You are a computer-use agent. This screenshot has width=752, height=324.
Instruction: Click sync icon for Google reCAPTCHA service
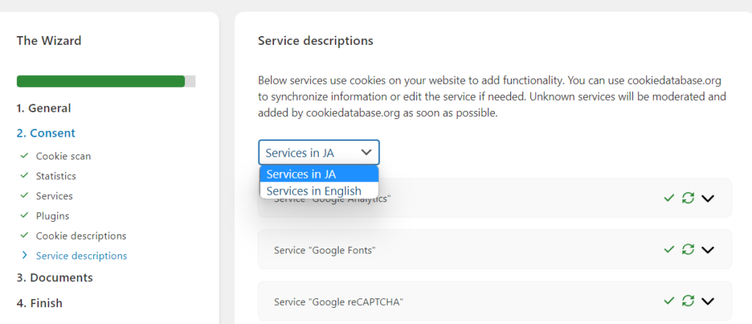[x=688, y=300]
